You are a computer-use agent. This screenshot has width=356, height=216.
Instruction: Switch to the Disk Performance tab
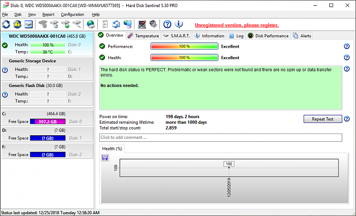point(268,36)
